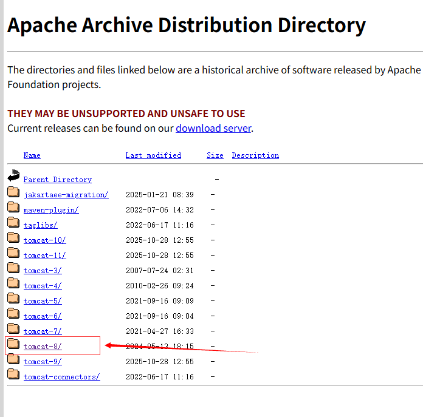Click the folder icon next to tomcat-5/
This screenshot has width=423, height=417.
pos(13,298)
